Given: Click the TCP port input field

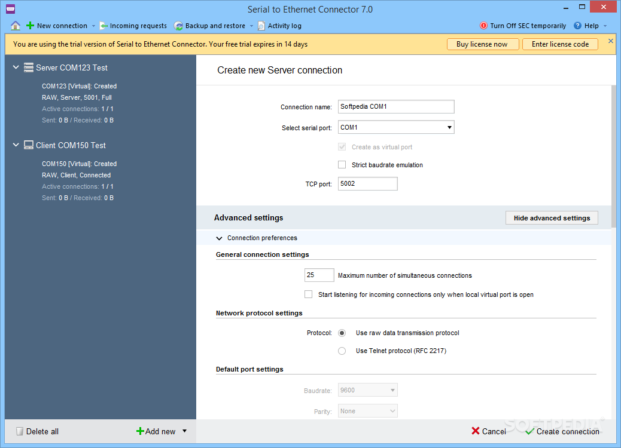Looking at the screenshot, I should 367,184.
